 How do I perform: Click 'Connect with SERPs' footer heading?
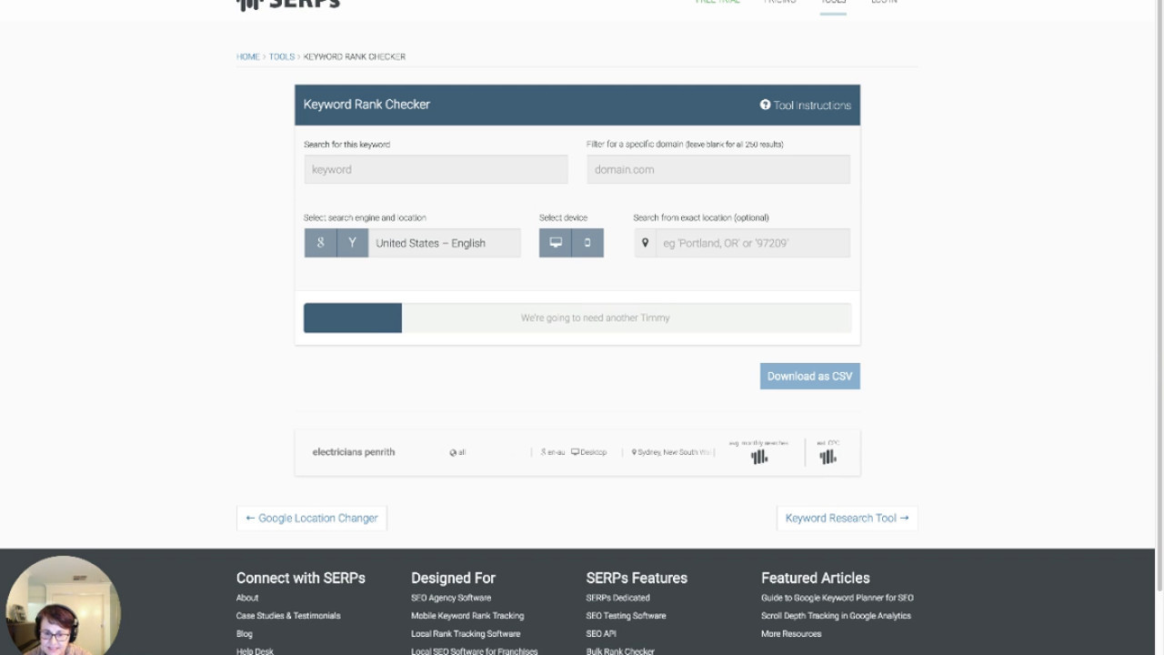coord(301,578)
